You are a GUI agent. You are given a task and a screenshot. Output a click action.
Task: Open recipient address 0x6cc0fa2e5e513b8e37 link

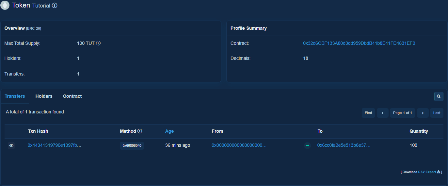(x=344, y=145)
